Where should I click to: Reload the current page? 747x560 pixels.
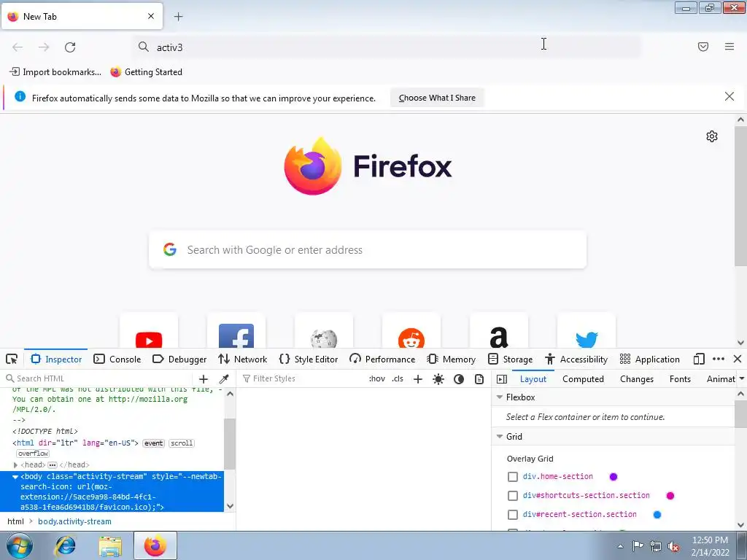(x=70, y=47)
